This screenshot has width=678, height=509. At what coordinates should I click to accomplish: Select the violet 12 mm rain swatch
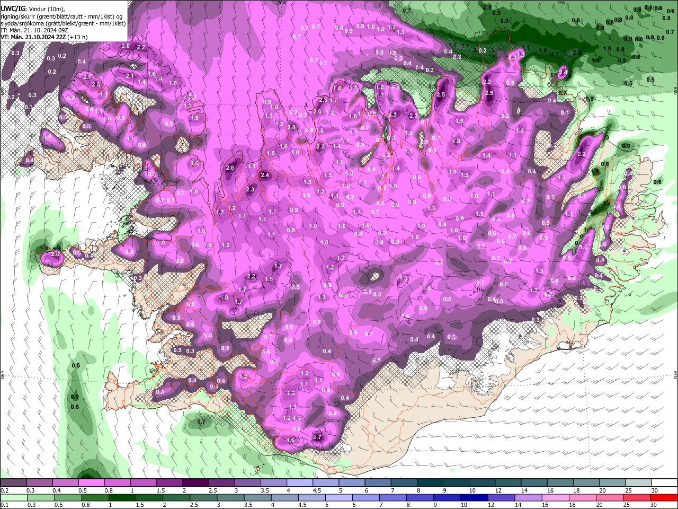pos(501,497)
